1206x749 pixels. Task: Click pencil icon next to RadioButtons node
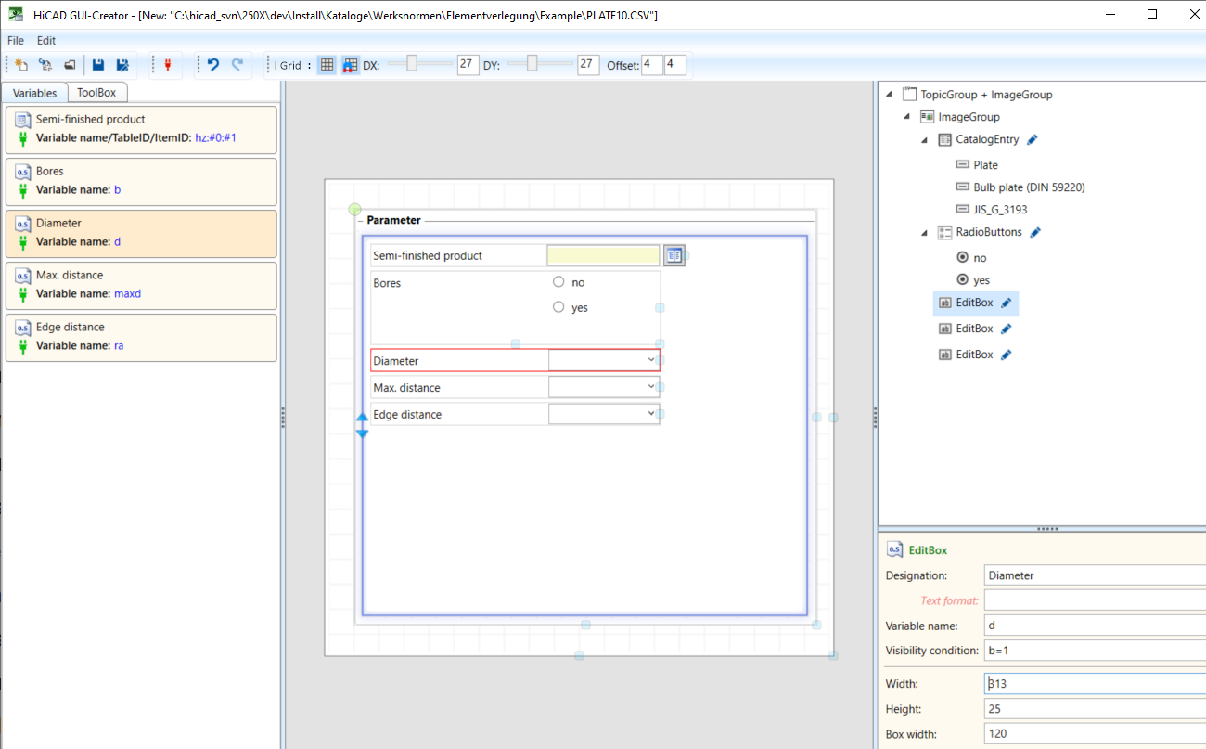click(1035, 232)
